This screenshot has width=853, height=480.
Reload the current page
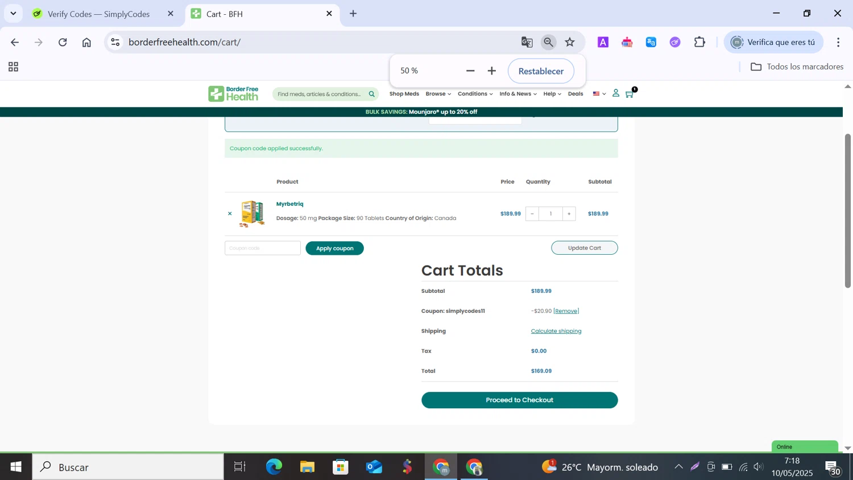tap(63, 42)
